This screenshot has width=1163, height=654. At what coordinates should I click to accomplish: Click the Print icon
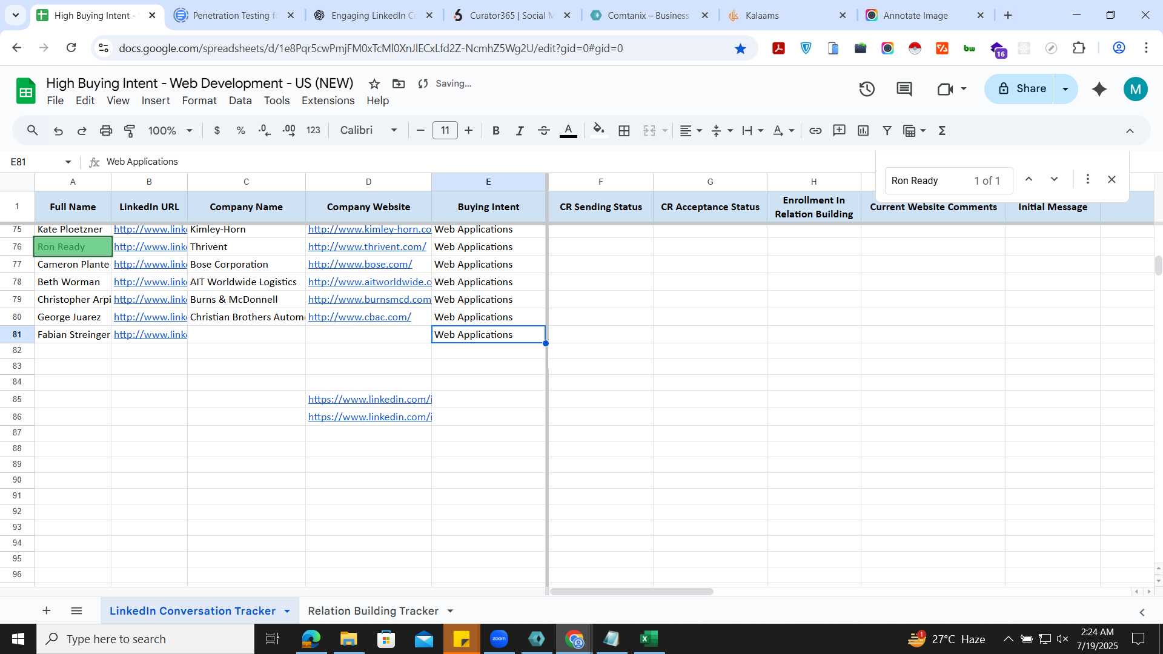coord(106,131)
